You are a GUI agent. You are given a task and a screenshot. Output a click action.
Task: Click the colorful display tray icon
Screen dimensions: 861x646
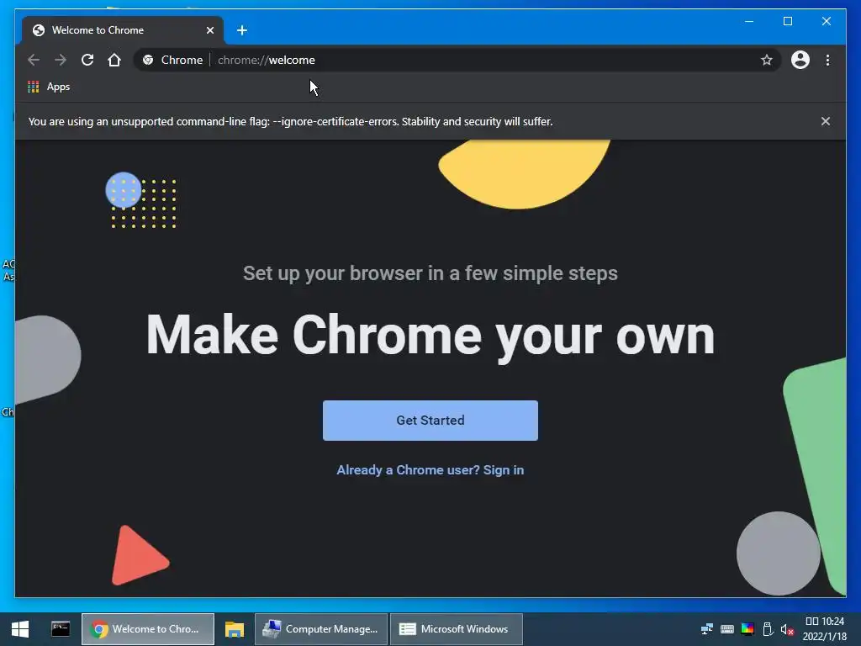coord(747,629)
